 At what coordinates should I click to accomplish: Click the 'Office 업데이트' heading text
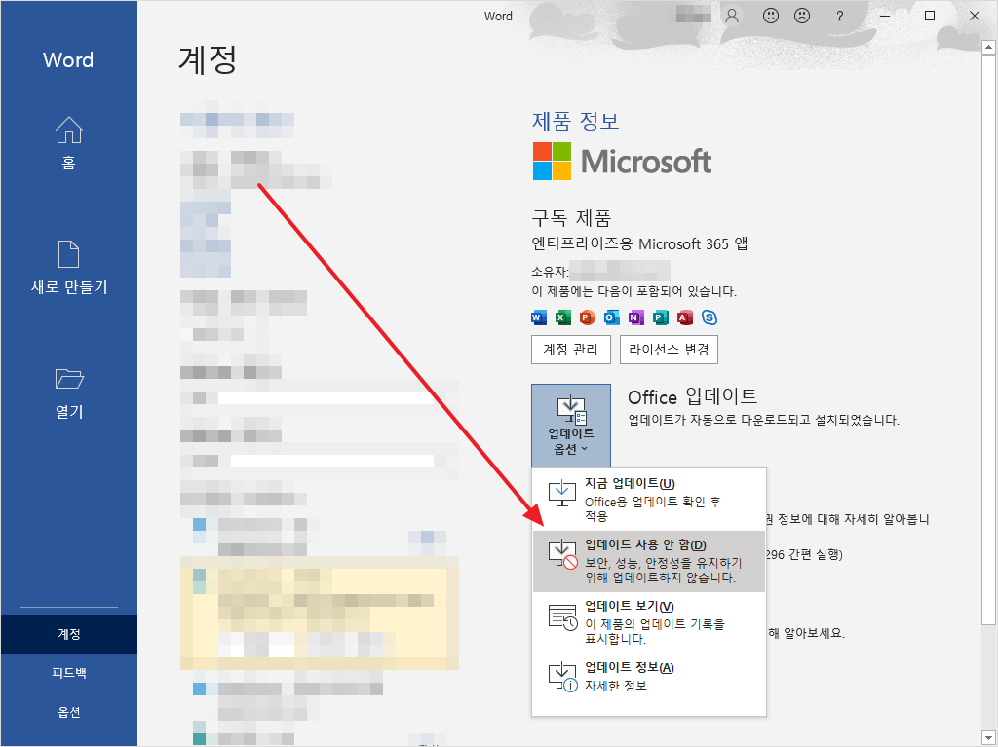tap(693, 397)
